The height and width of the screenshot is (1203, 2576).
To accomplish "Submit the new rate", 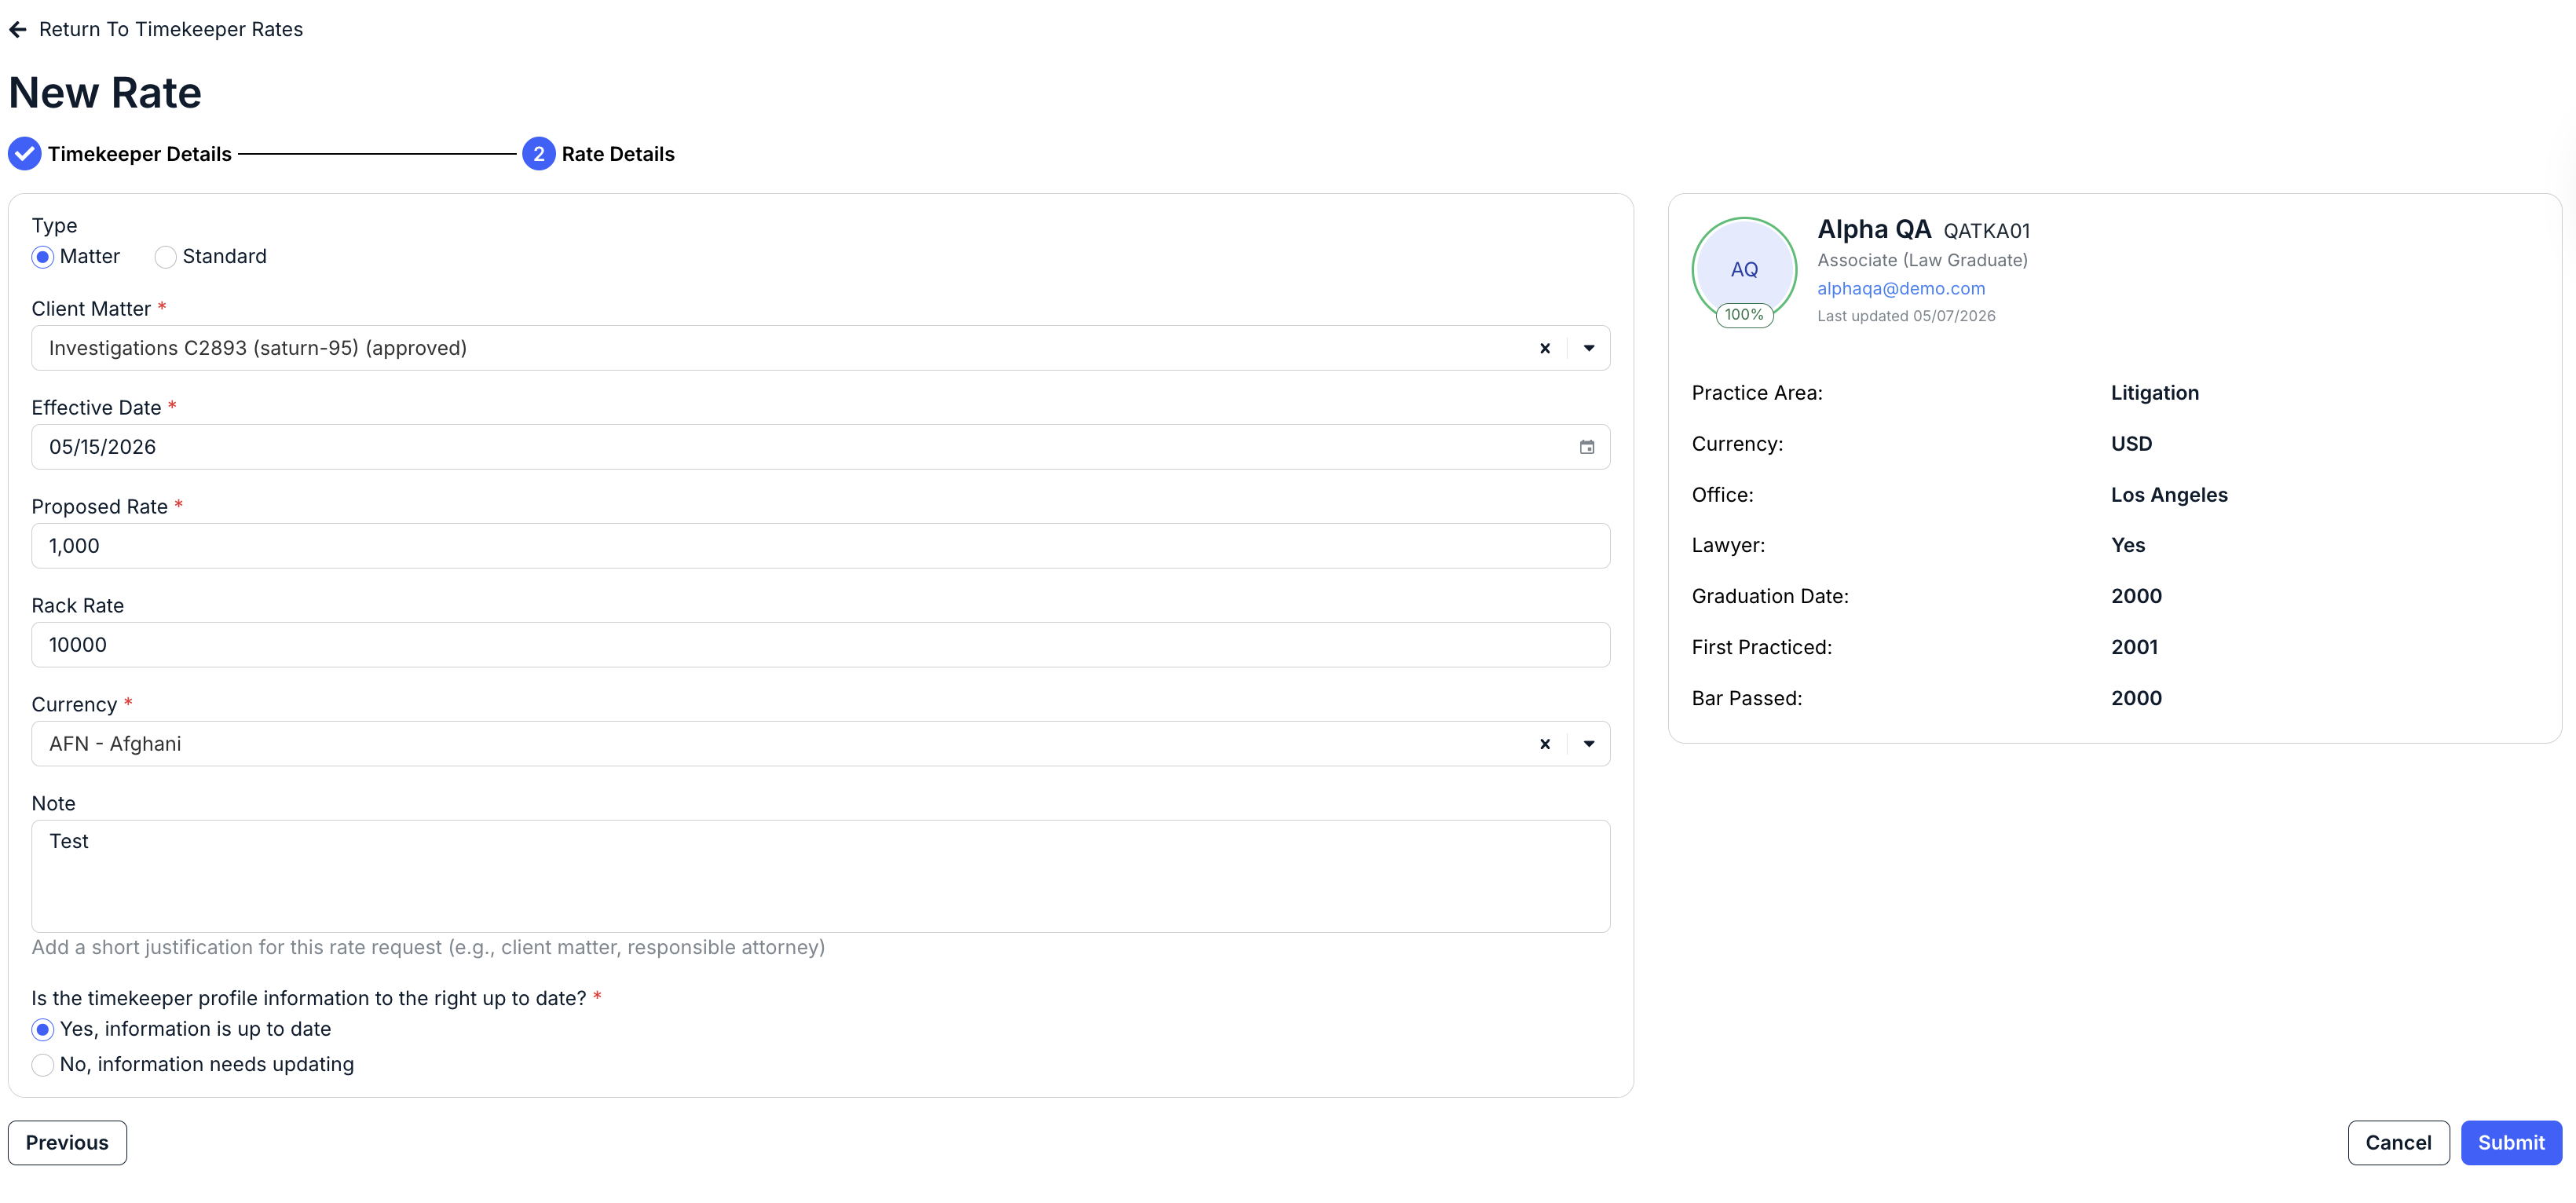I will (2510, 1142).
